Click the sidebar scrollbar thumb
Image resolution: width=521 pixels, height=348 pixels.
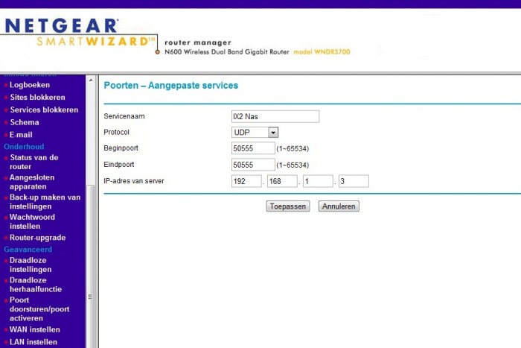pos(90,266)
